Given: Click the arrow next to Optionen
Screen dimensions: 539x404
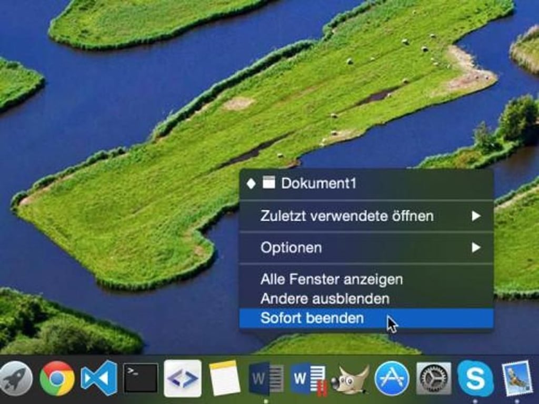Looking at the screenshot, I should pyautogui.click(x=476, y=247).
